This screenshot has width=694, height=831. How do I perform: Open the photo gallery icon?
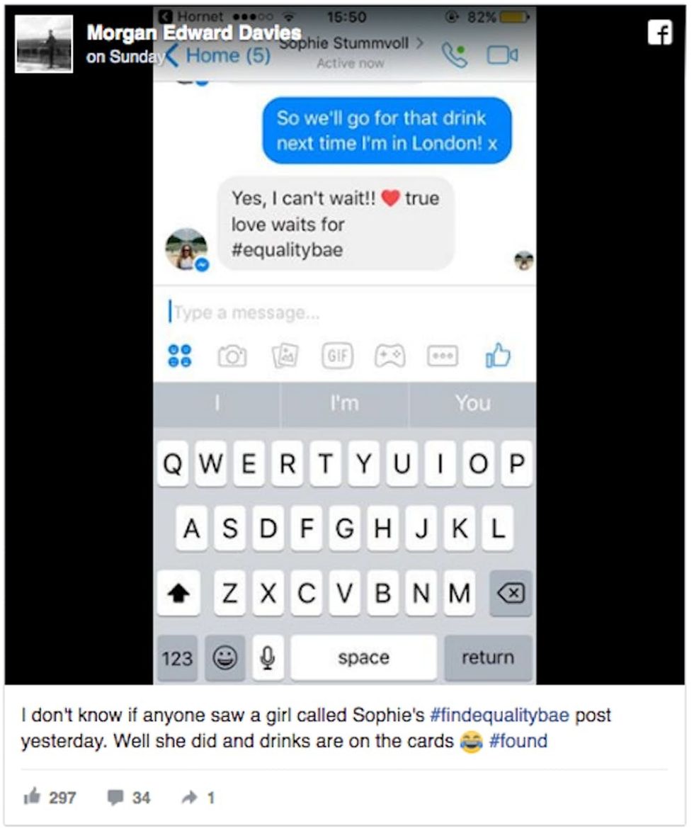coord(285,356)
